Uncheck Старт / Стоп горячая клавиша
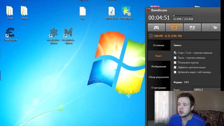The width and height of the screenshot is (224, 126). [x=175, y=53]
